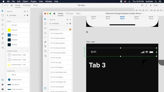This screenshot has height=92, width=164.
Task: Select the Text tool in front window
Action: (45, 47)
